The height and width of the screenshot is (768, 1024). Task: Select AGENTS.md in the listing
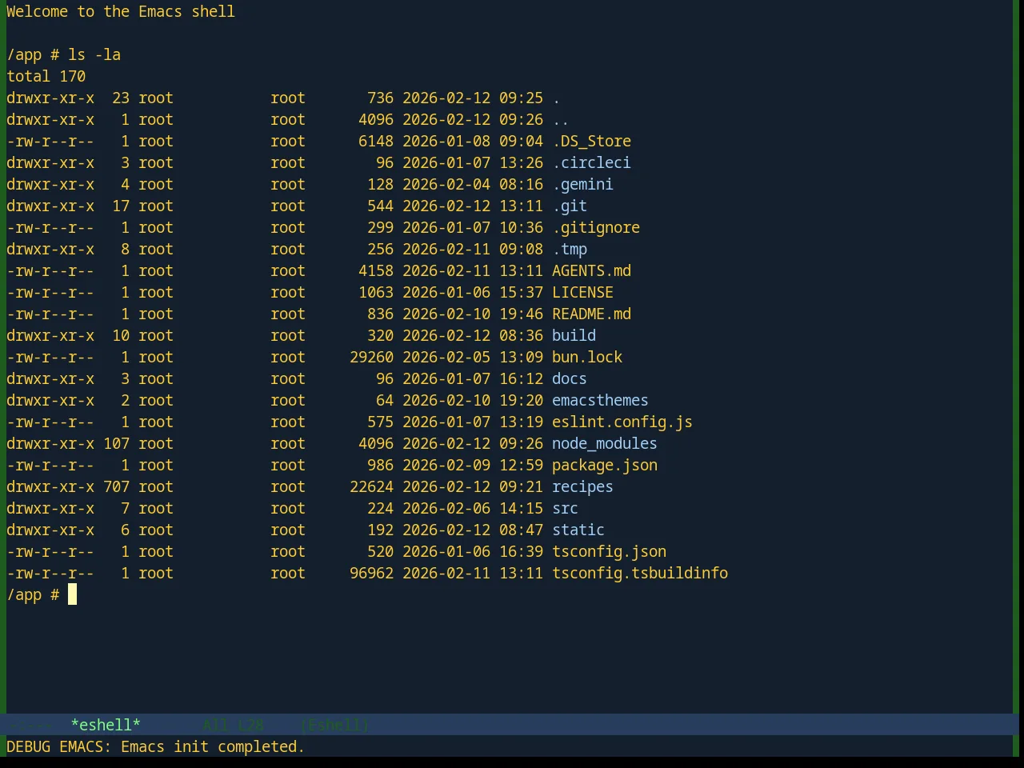click(592, 270)
